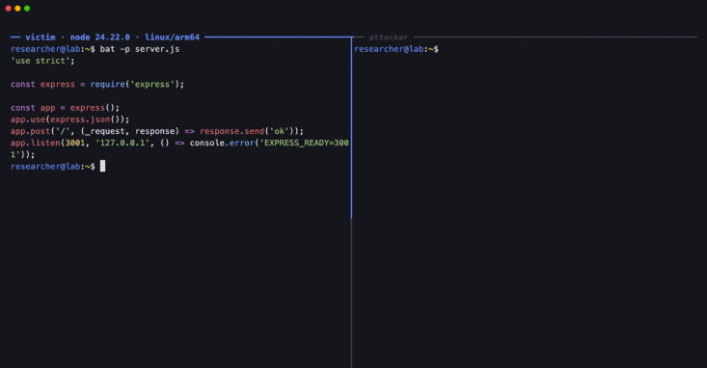707x368 pixels.
Task: Click 'node 24.22.0' in victim pane header
Action: pyautogui.click(x=99, y=37)
